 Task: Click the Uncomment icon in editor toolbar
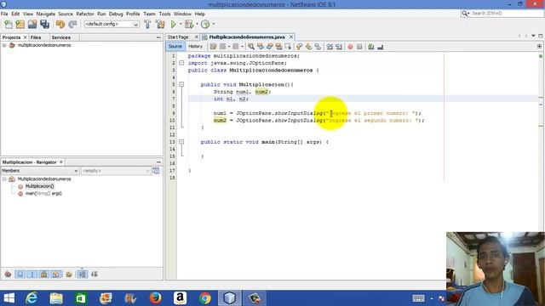(381, 47)
